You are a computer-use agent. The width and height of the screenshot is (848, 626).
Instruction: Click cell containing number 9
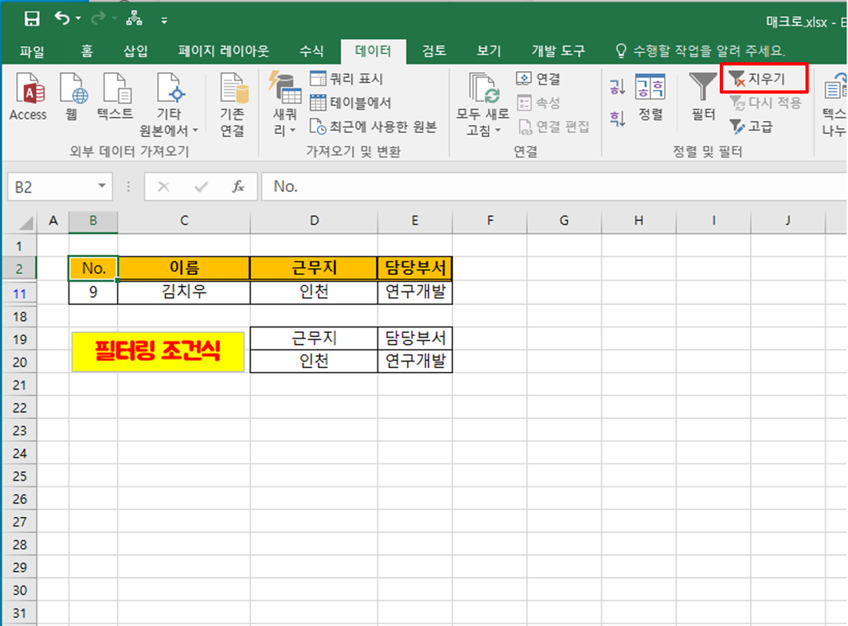pyautogui.click(x=93, y=292)
